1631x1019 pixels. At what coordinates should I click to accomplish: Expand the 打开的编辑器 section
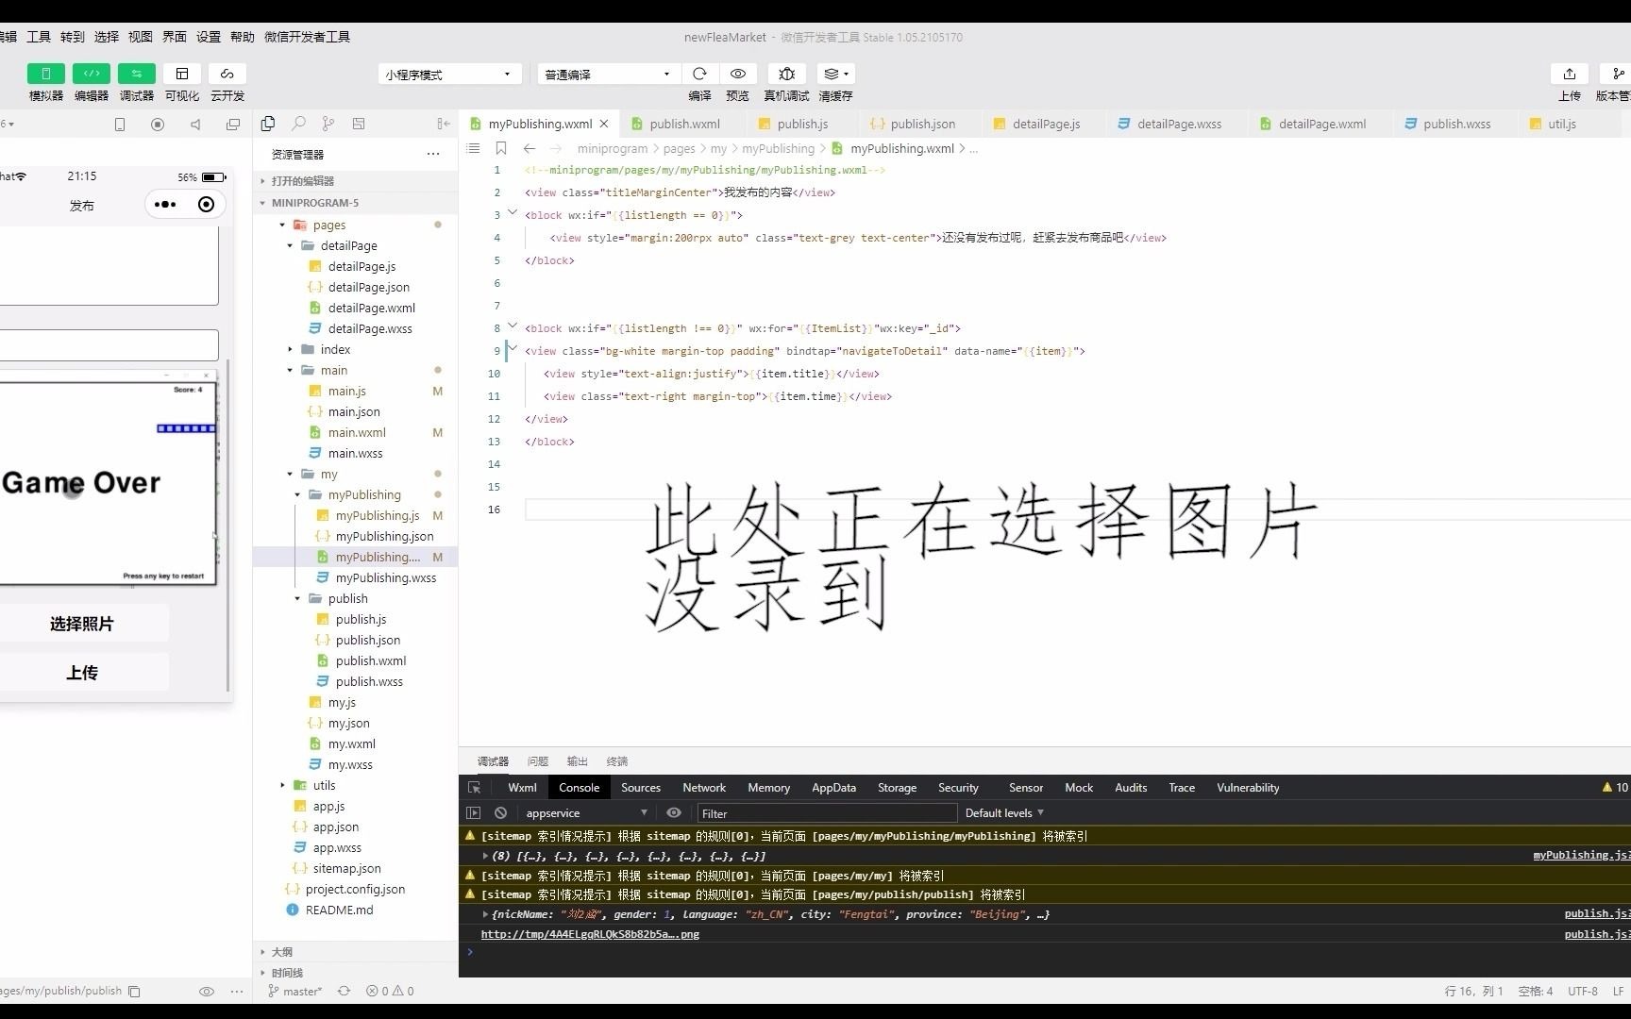[x=356, y=181]
